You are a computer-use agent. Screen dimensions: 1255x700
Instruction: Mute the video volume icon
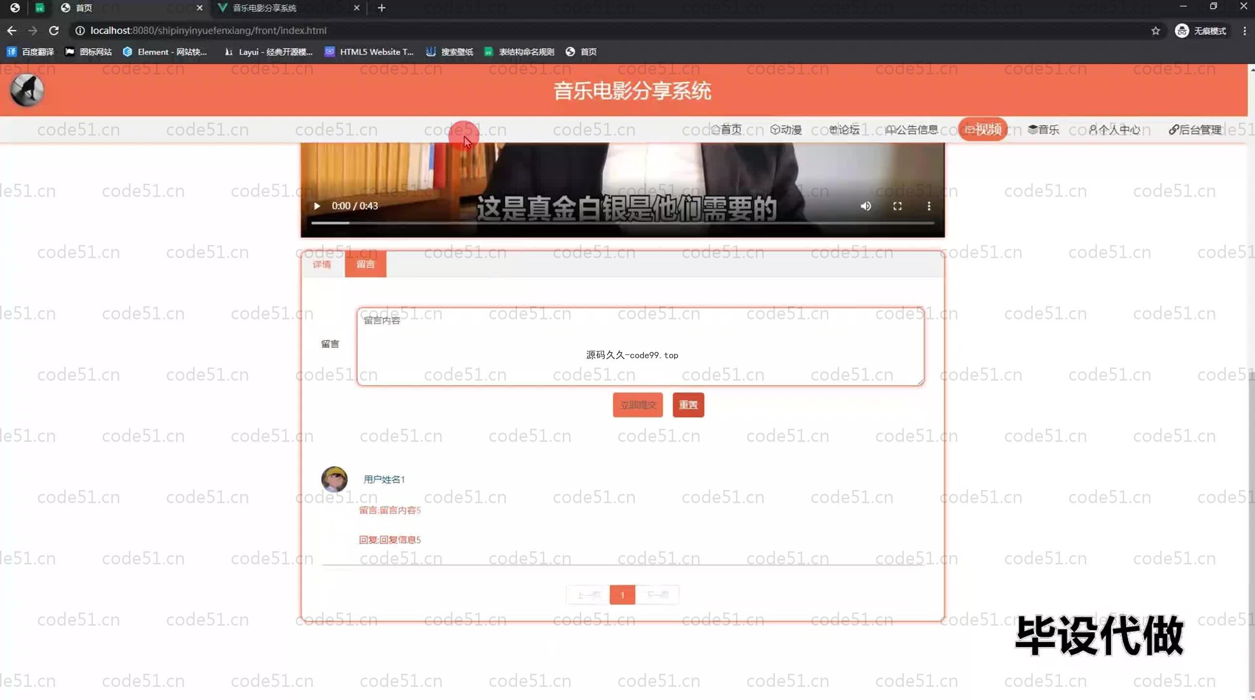coord(865,206)
